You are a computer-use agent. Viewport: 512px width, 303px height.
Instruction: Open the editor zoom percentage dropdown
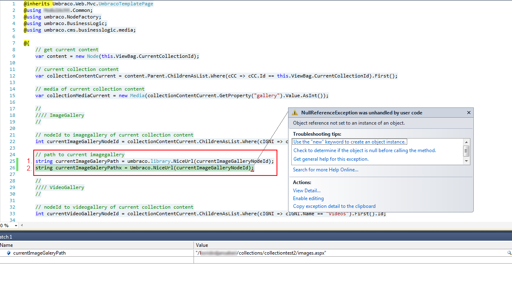(x=16, y=226)
